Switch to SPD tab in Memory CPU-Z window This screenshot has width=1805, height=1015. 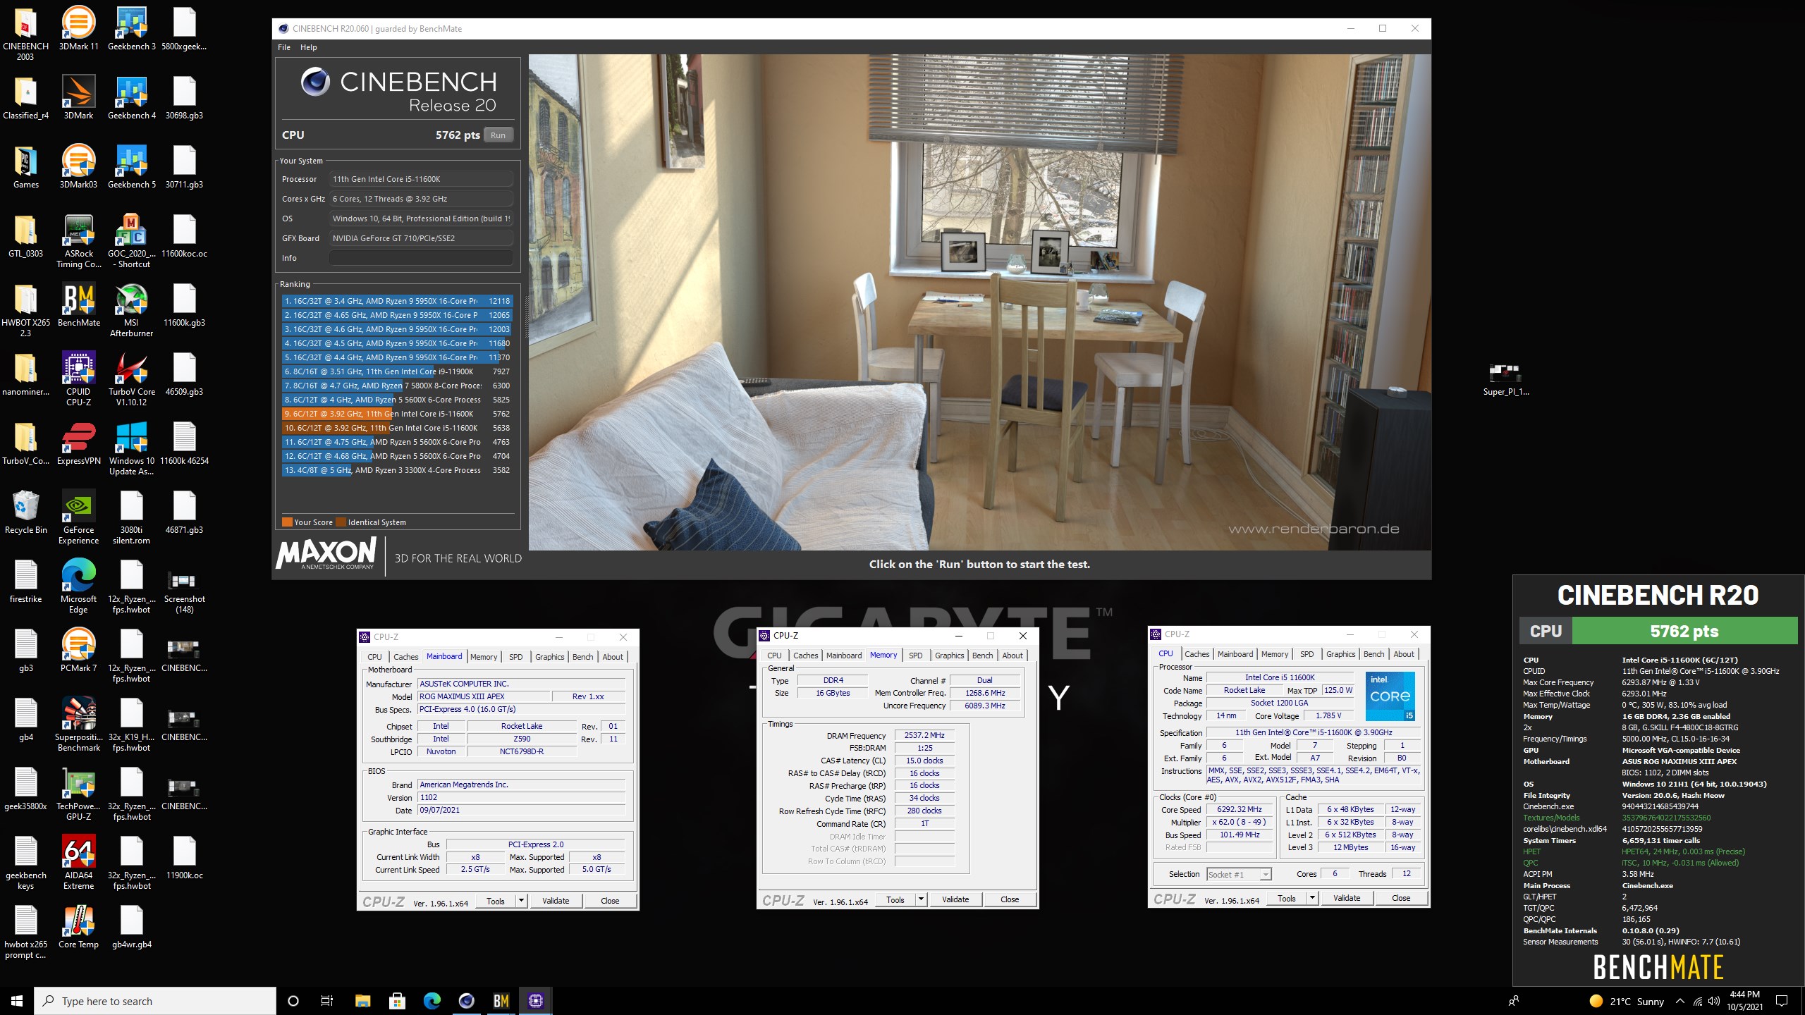coord(915,655)
